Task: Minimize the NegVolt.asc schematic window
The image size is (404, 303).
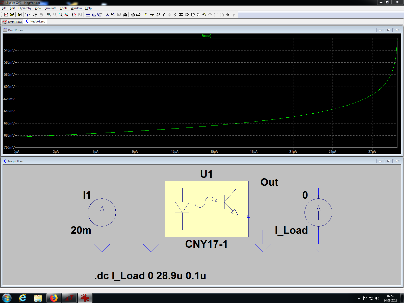Action: tap(380, 161)
